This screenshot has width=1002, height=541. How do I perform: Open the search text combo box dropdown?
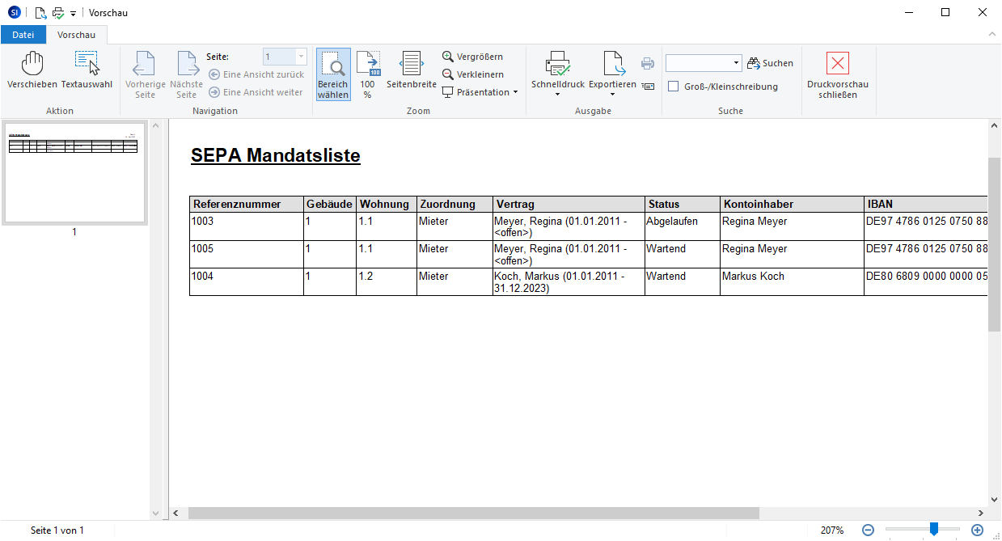coord(736,63)
